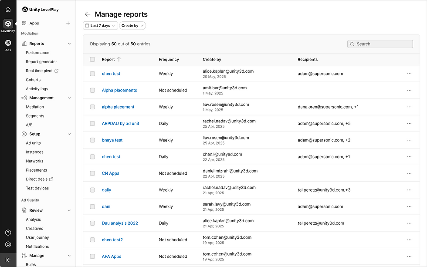Screen dimensions: 427x267
Task: Go to Placements under Setup
Action: [x=37, y=170]
